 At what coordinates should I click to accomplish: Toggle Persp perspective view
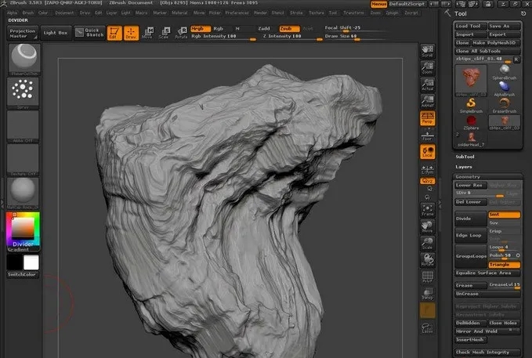[x=428, y=118]
